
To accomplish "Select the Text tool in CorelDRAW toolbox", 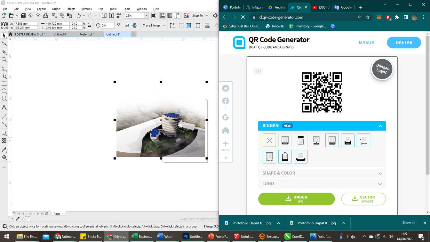I will pos(4,108).
